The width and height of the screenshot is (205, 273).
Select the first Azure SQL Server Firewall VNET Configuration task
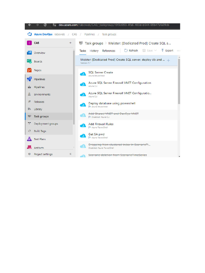[x=128, y=84]
